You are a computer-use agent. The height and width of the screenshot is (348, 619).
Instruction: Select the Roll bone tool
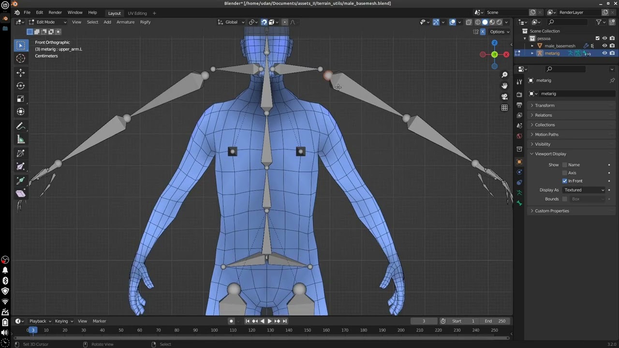click(x=20, y=153)
